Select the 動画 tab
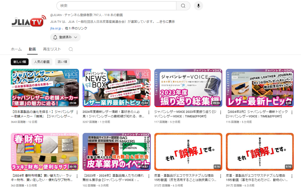The height and width of the screenshot is (191, 301). pos(32,49)
